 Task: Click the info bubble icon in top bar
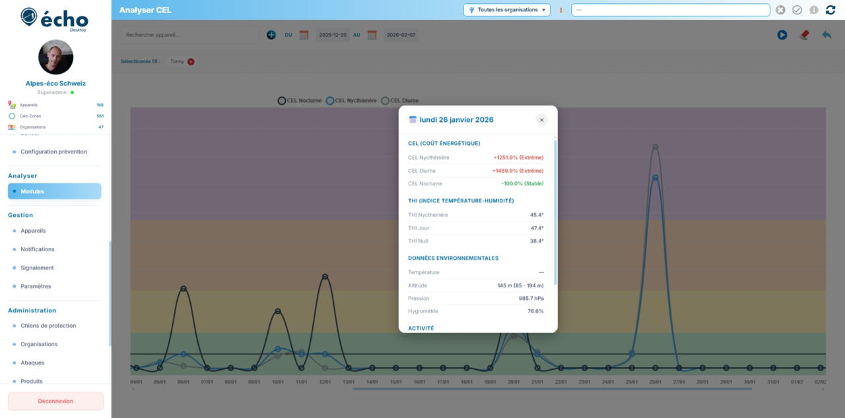point(815,10)
